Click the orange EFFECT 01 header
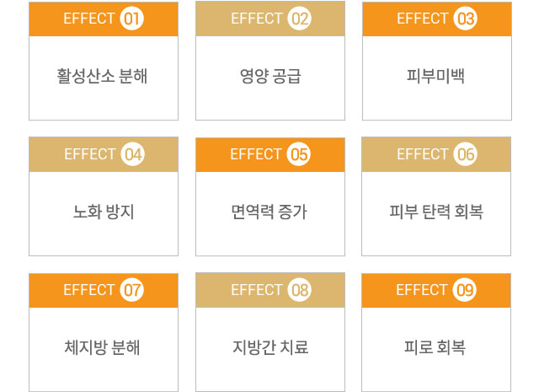Viewport: 539px width, 392px height. (x=104, y=19)
